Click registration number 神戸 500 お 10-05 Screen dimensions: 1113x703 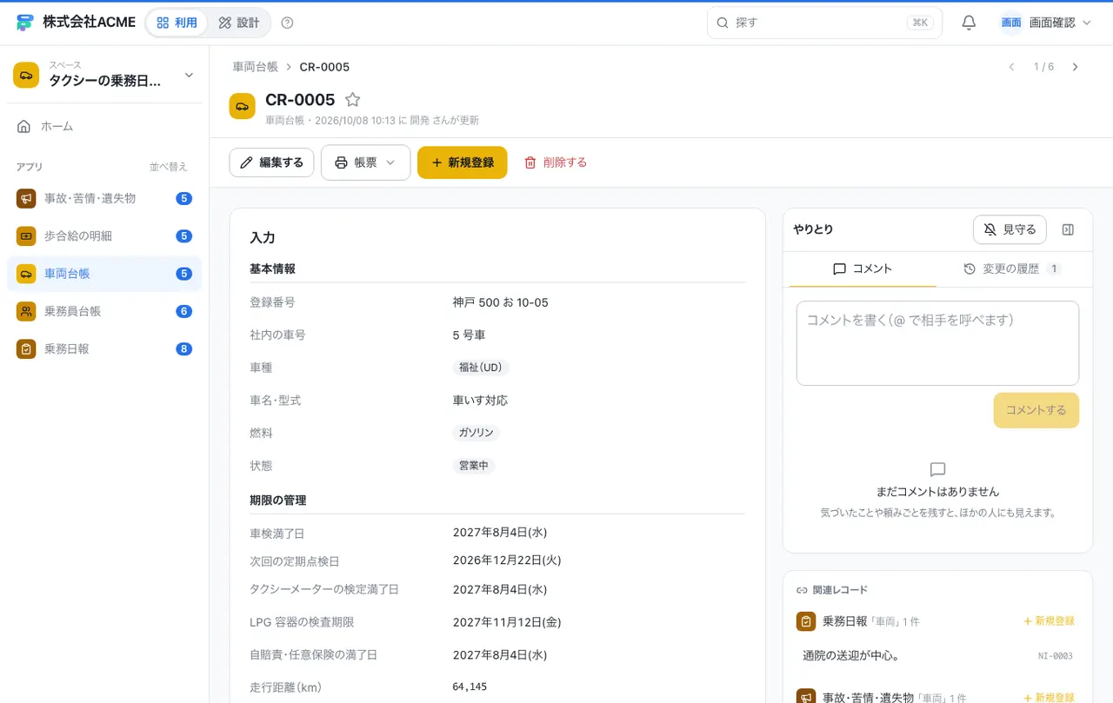(x=500, y=302)
